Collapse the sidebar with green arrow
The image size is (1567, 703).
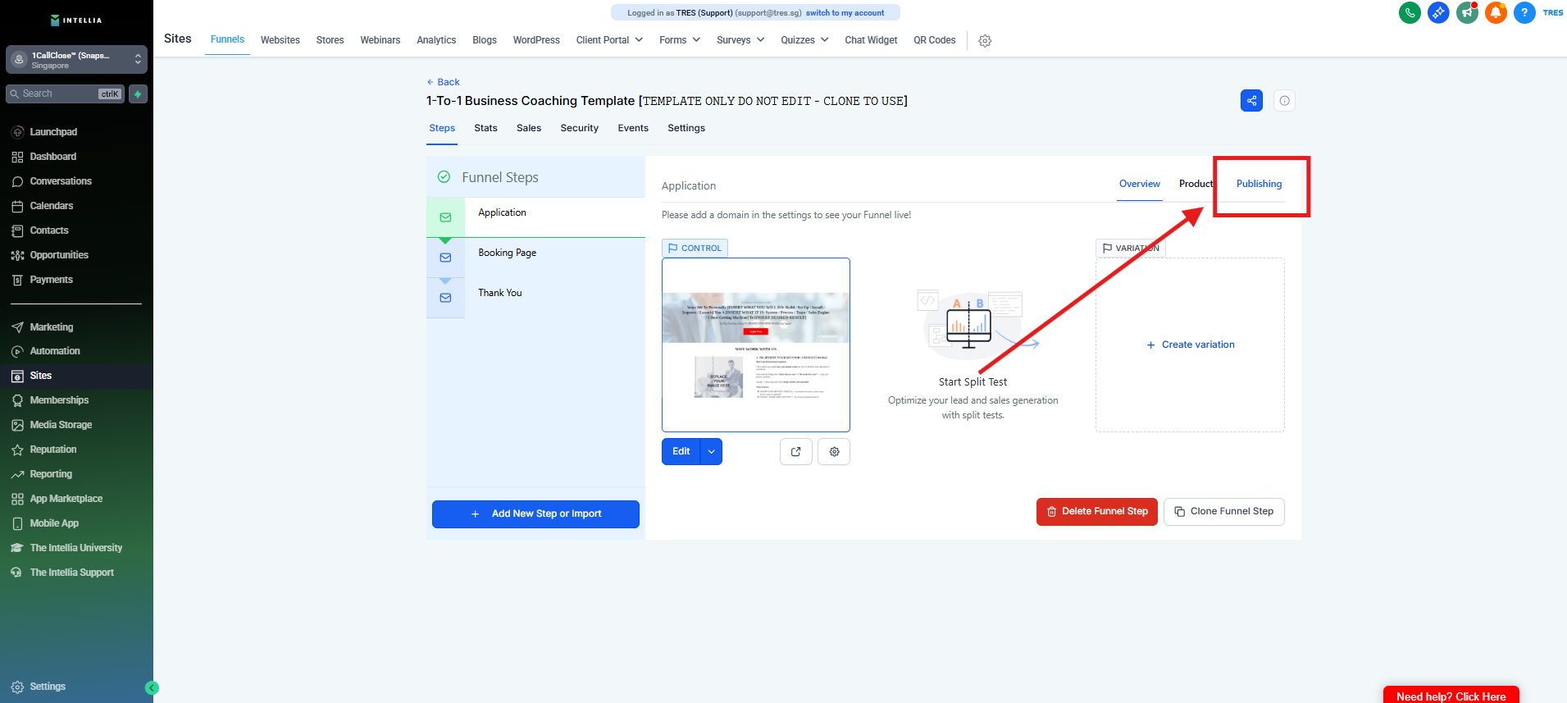coord(152,688)
